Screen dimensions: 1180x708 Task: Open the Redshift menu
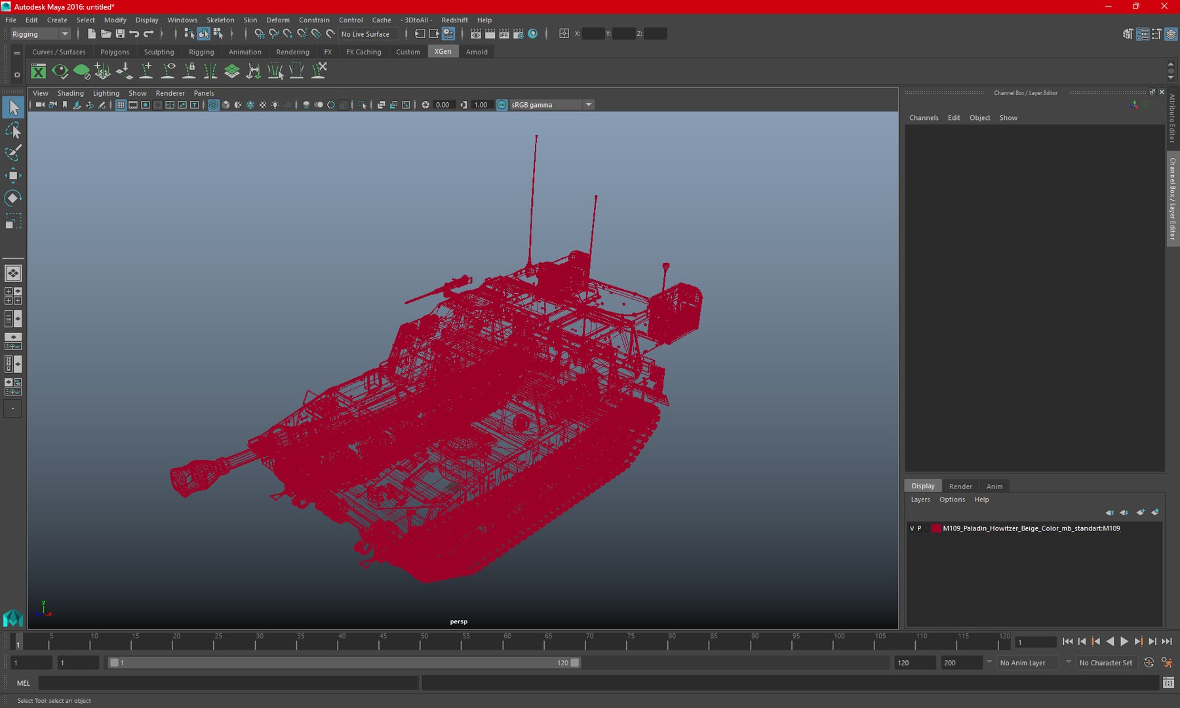pos(454,20)
